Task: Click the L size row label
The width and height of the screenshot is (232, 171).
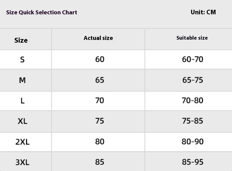Action: click(x=22, y=101)
